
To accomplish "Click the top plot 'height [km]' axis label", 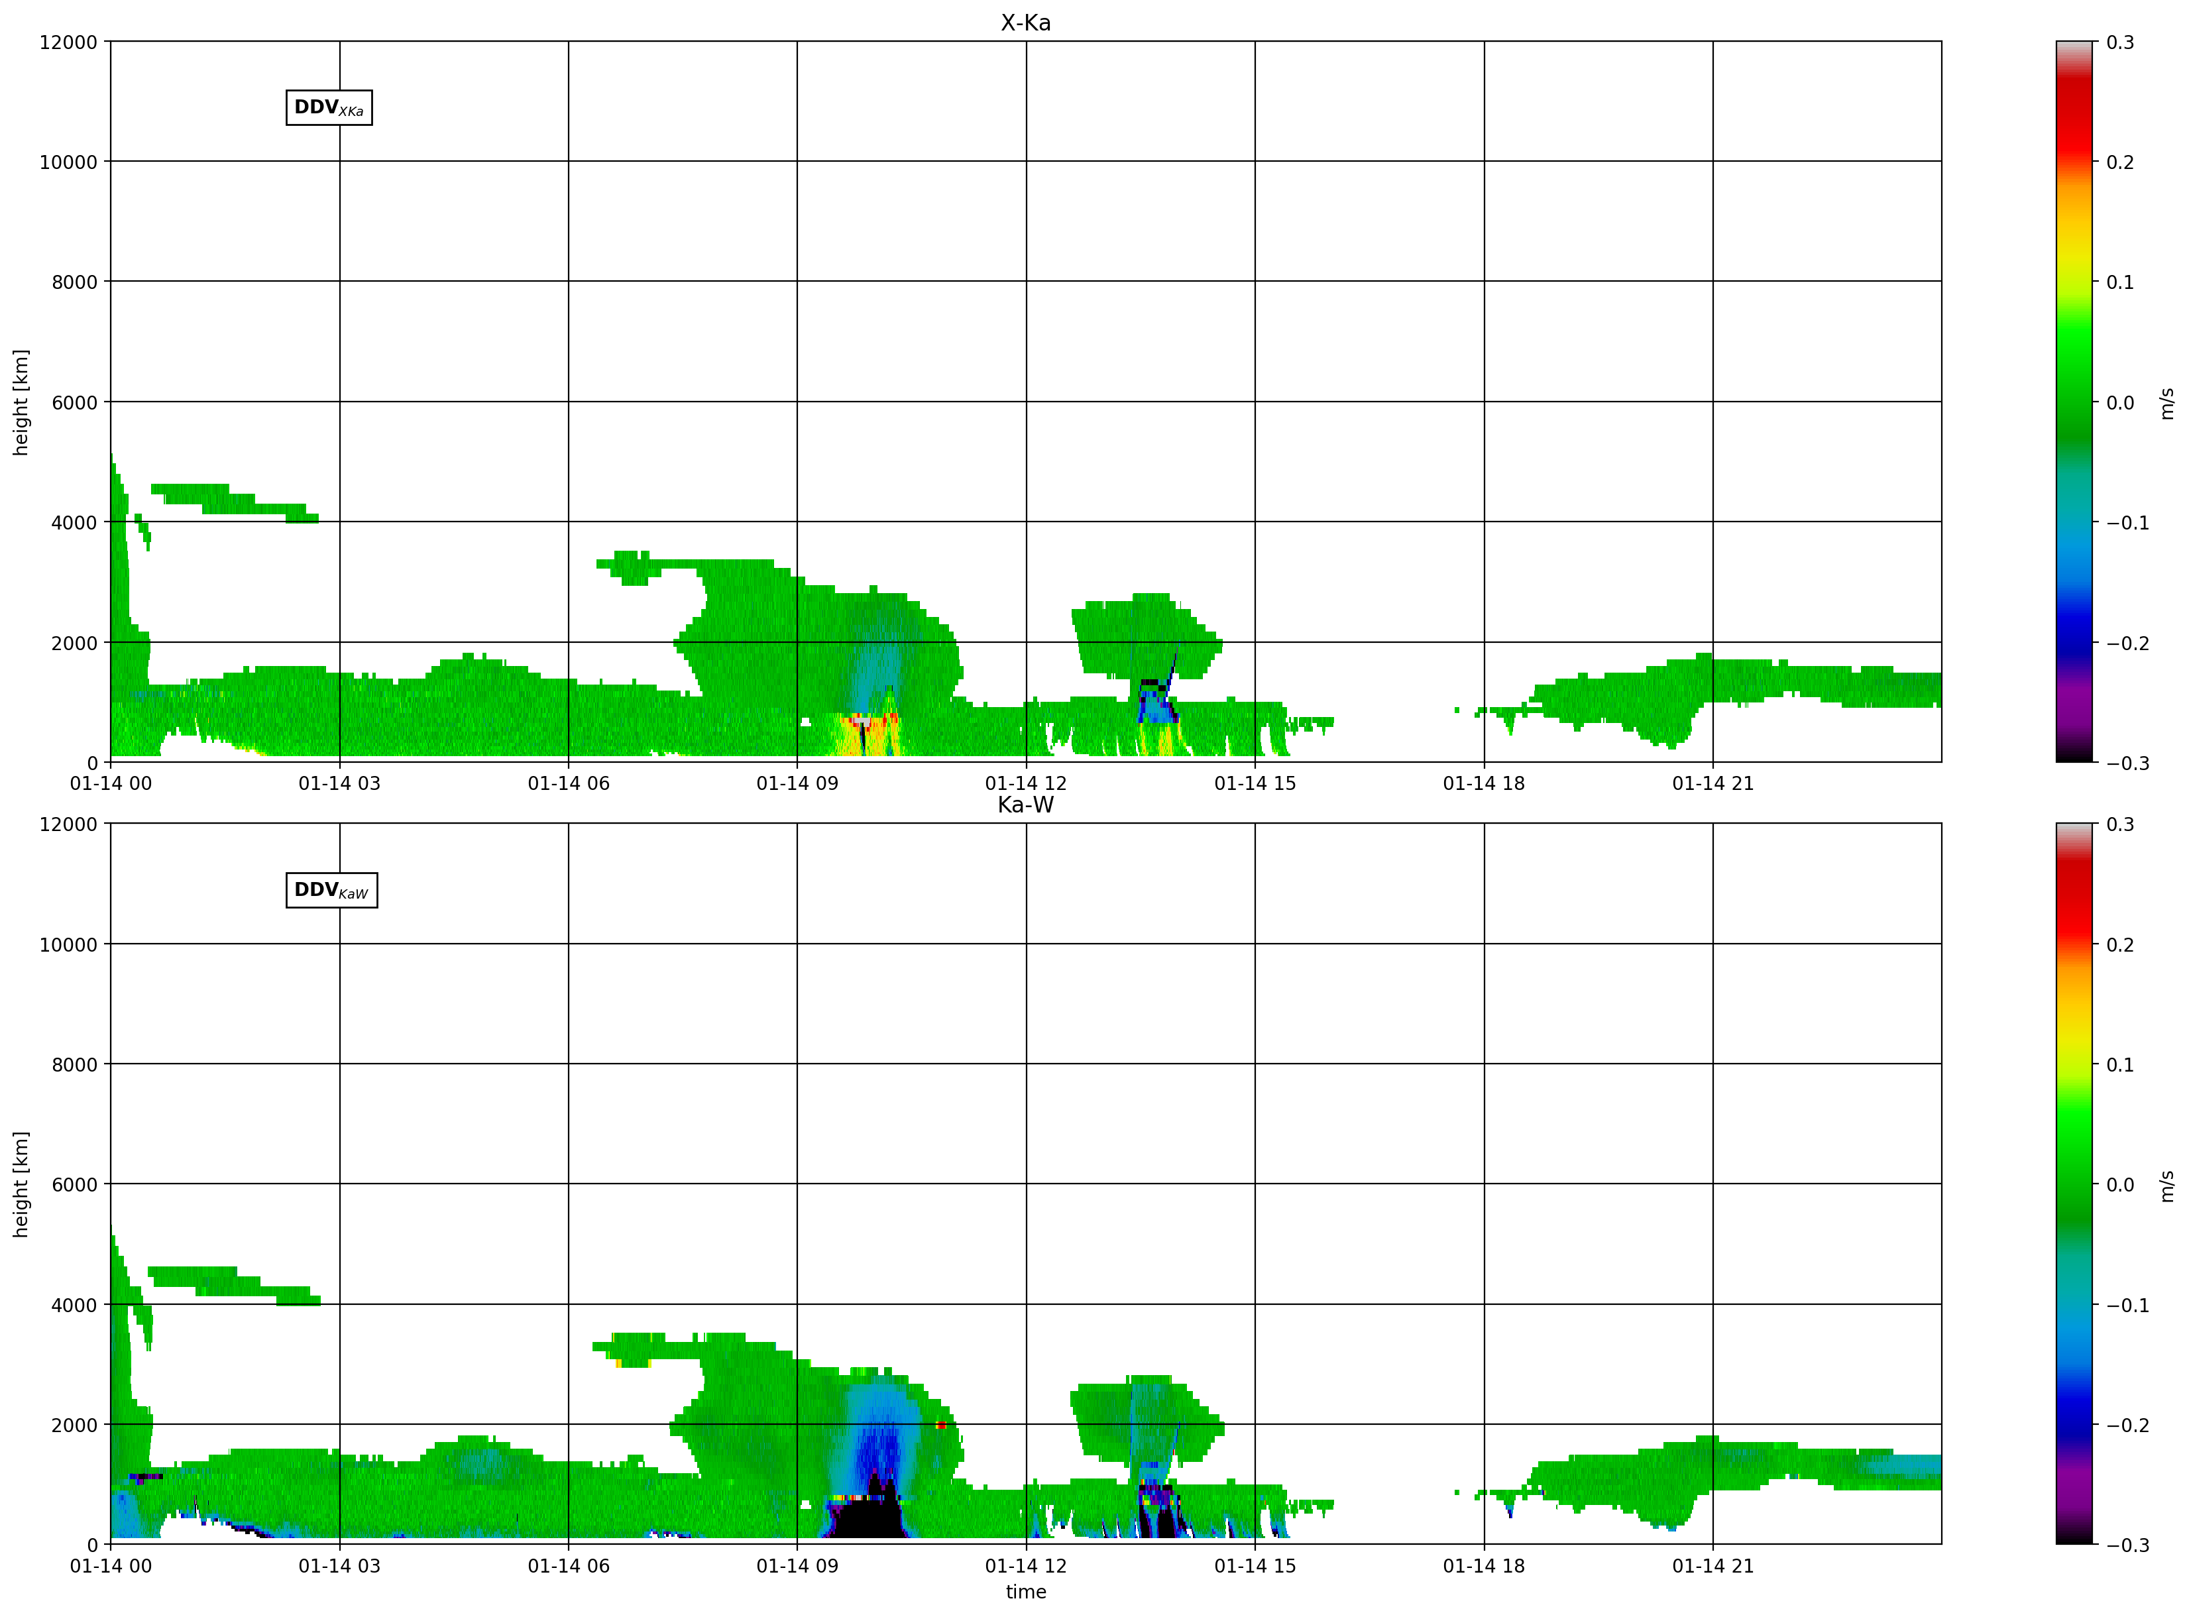I will (21, 402).
